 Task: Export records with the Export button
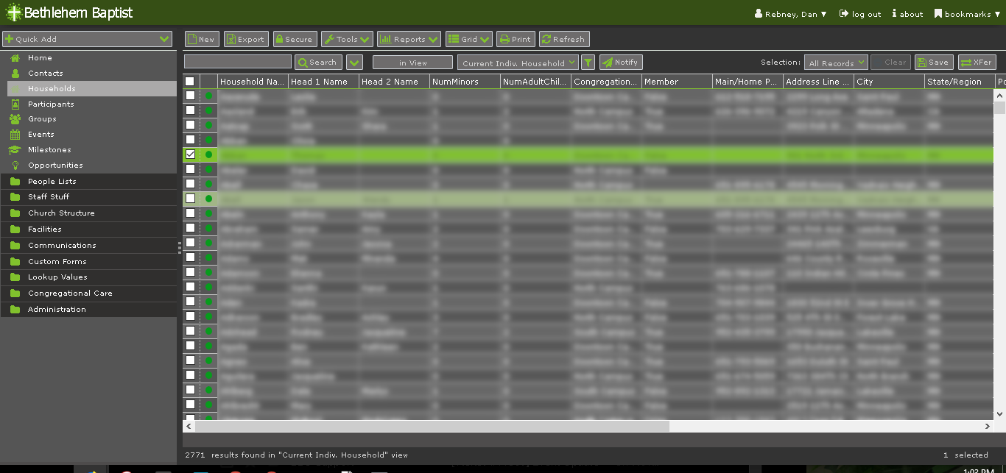click(x=246, y=39)
